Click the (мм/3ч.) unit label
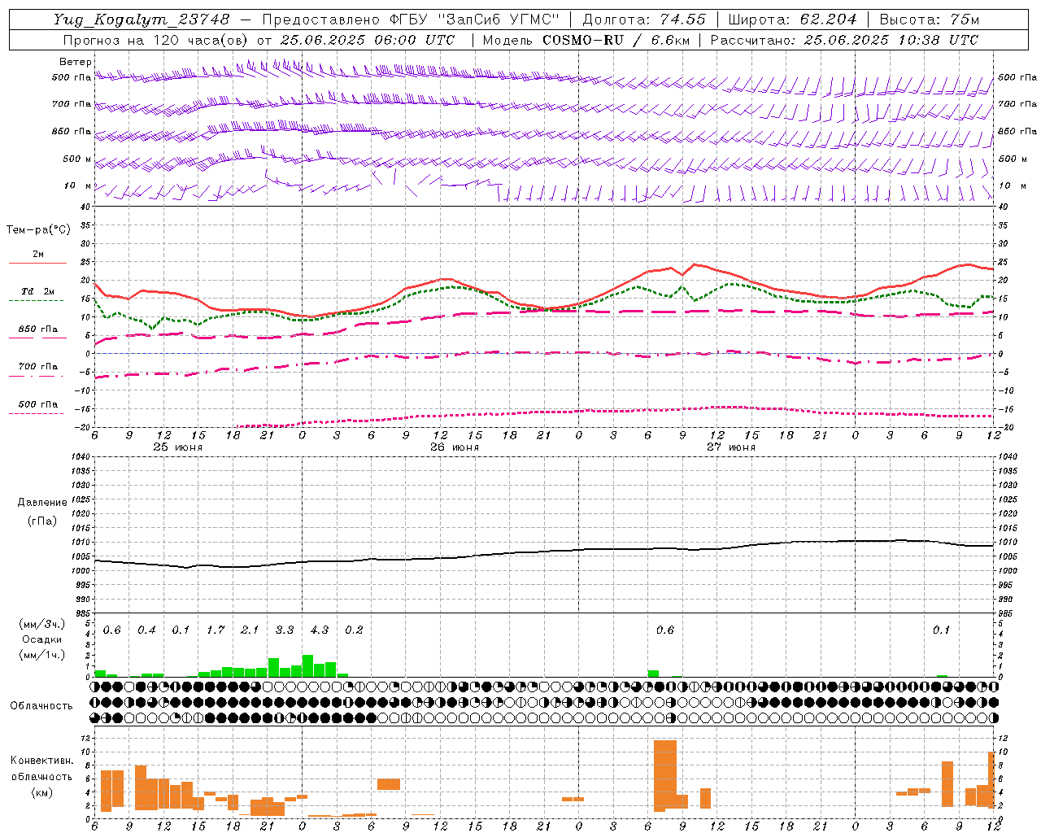 [42, 624]
